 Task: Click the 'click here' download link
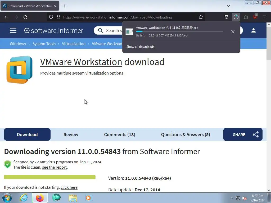pyautogui.click(x=69, y=187)
